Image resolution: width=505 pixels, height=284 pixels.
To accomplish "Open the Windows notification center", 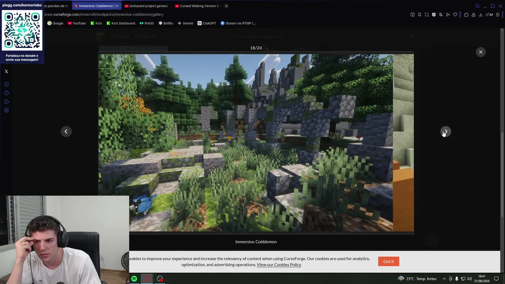I will (496, 279).
